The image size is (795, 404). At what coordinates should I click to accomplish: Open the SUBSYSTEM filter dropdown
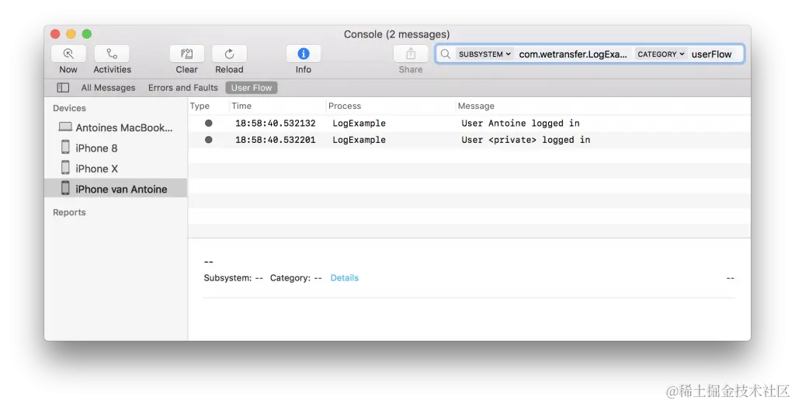point(484,54)
